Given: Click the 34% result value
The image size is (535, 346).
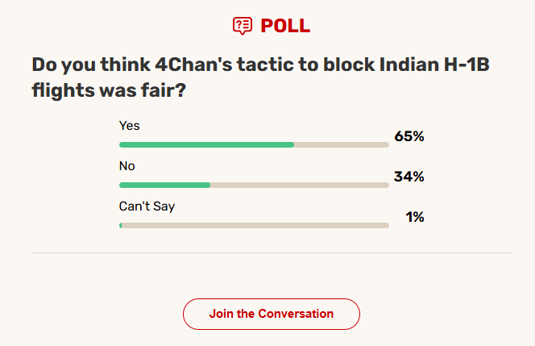Looking at the screenshot, I should pos(409,177).
